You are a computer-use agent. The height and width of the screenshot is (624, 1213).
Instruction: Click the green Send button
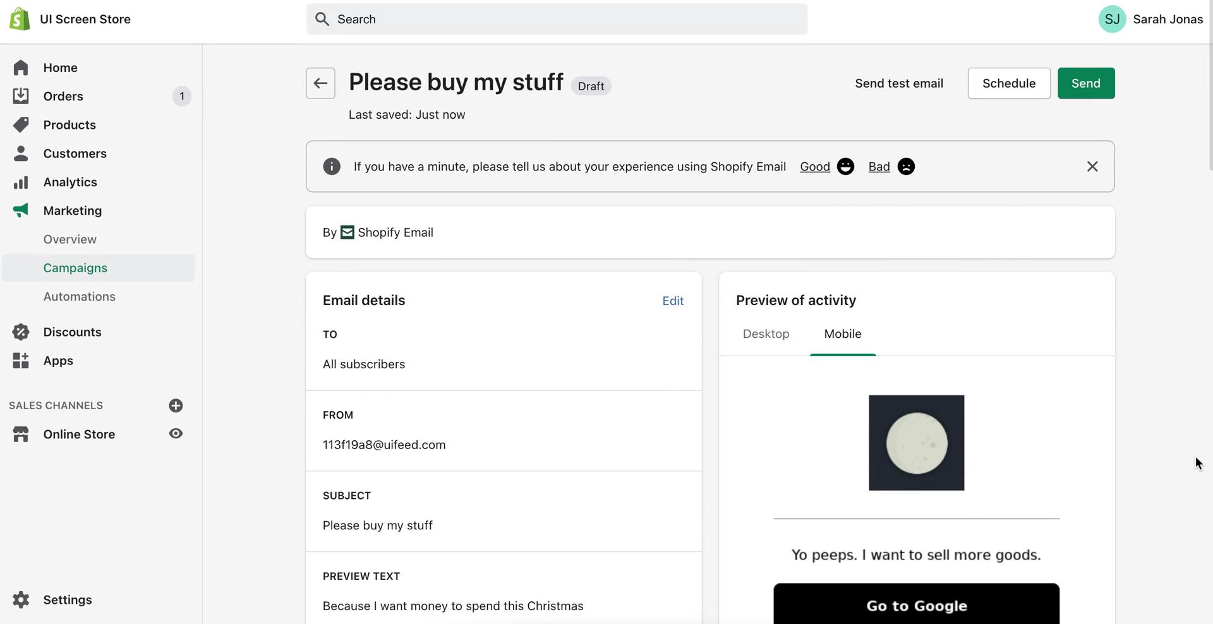(1086, 83)
